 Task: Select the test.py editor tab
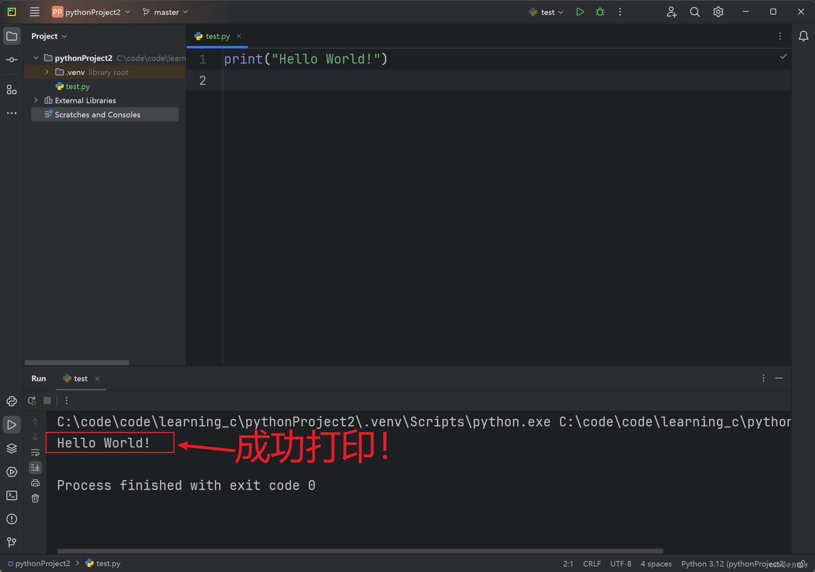pos(218,36)
